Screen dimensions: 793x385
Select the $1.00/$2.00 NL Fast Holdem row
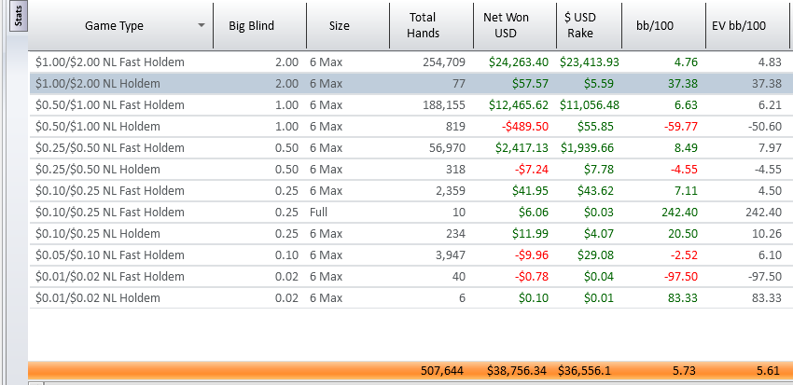click(410, 62)
